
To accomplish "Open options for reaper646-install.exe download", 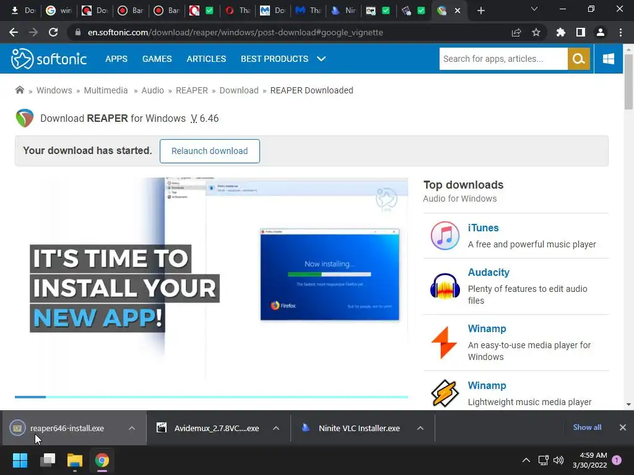I will [131, 428].
